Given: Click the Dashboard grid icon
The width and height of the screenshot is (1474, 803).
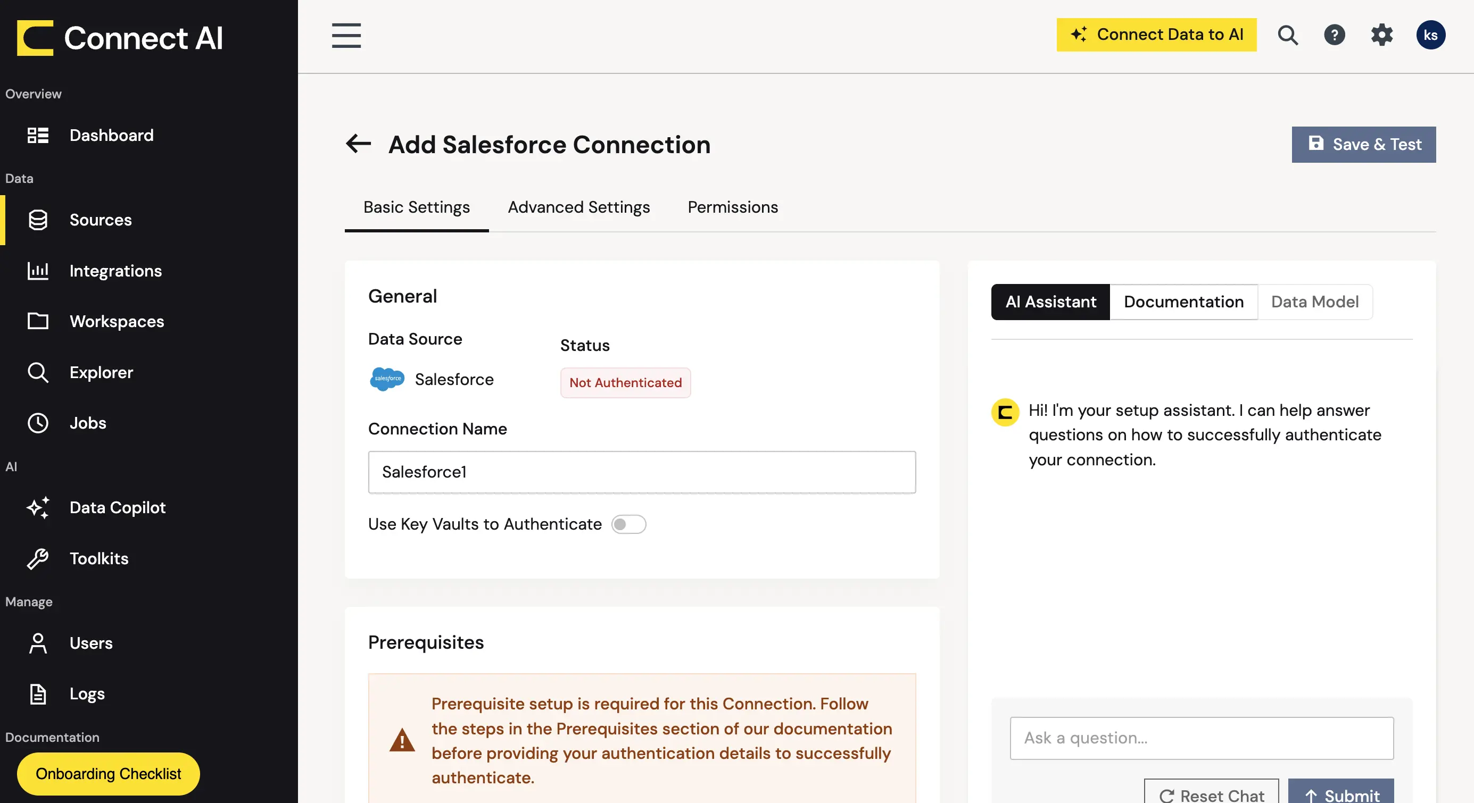Looking at the screenshot, I should point(38,136).
